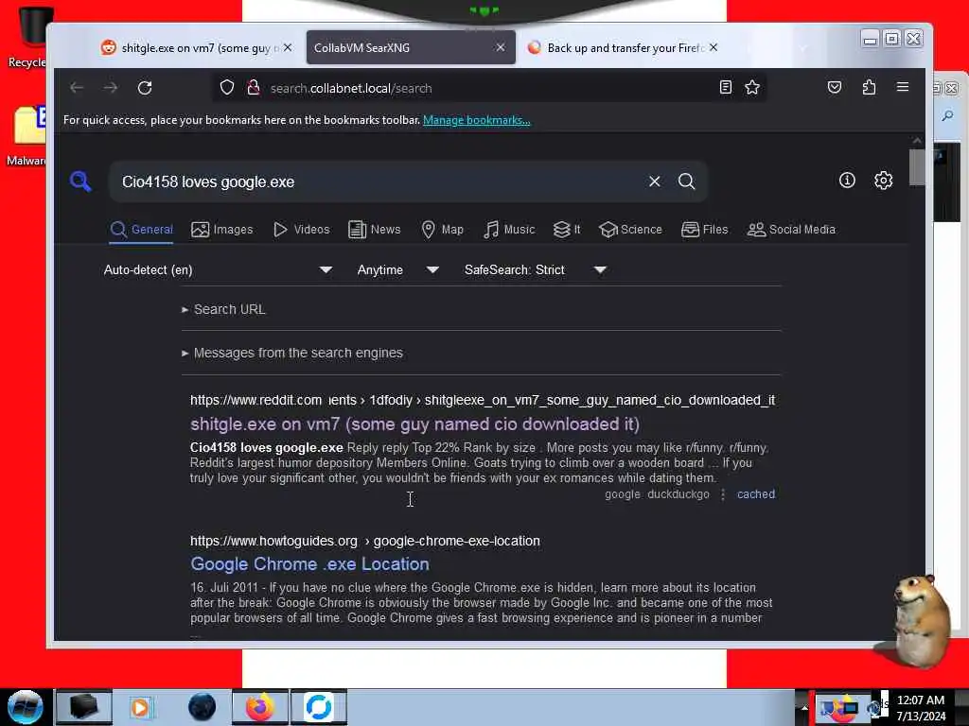Screen dimensions: 969x726
Task: Open the Pocket save icon
Action: pos(835,87)
